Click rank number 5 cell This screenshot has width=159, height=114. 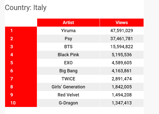[x=12, y=63]
